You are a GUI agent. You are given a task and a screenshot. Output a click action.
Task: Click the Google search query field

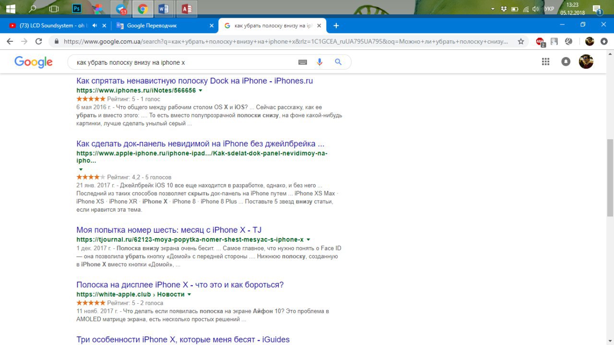(185, 62)
